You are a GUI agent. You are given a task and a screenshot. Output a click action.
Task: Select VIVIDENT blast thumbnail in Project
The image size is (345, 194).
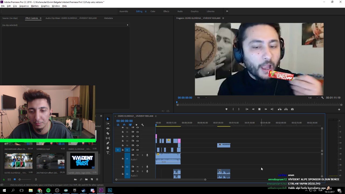coord(82,161)
